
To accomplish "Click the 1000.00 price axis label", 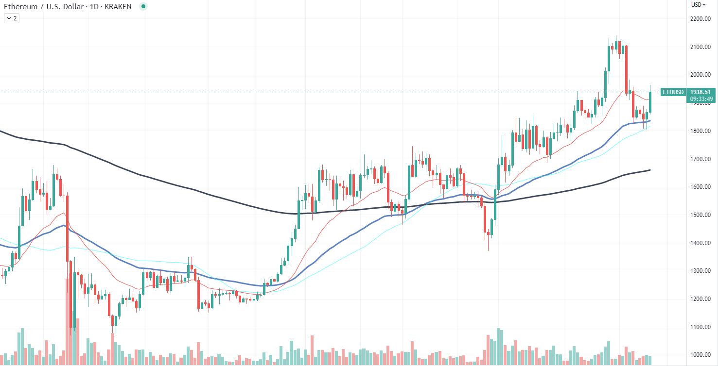I will [x=700, y=355].
